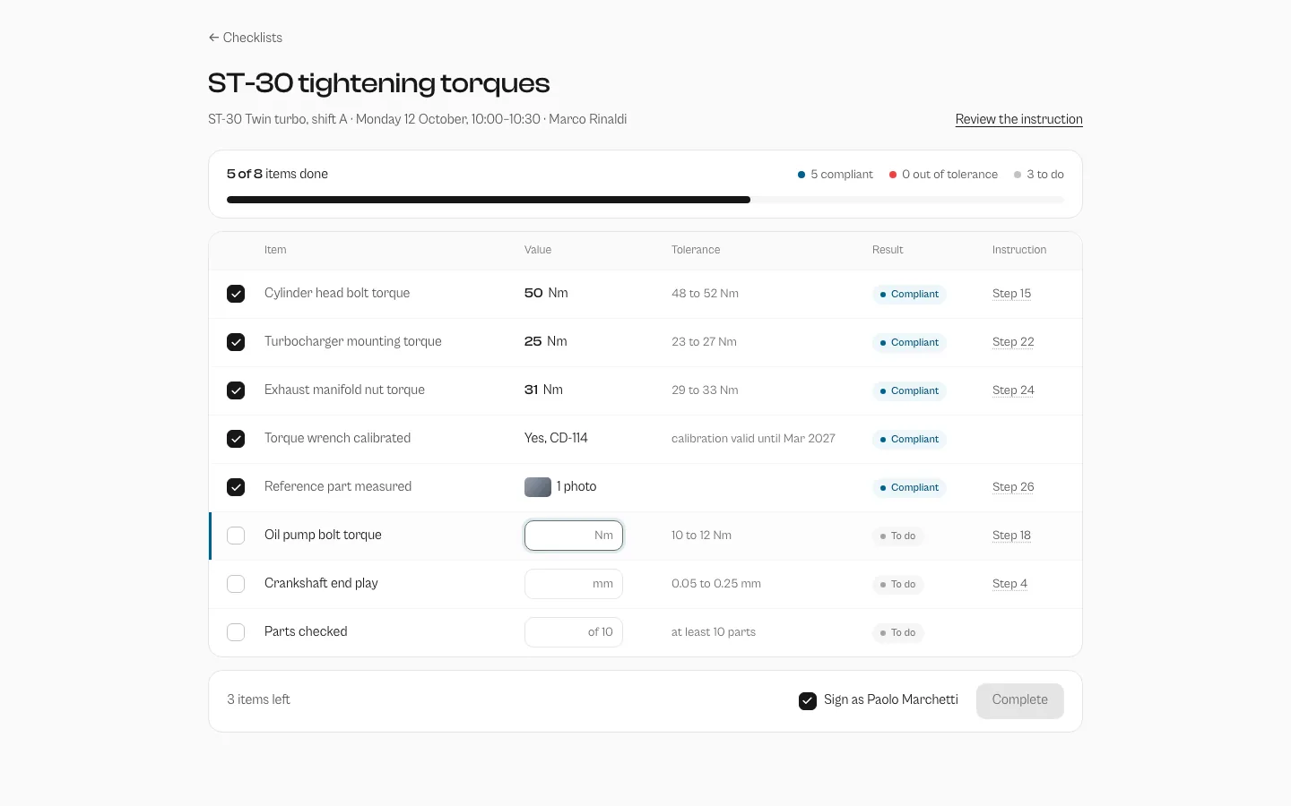
Task: Click the Compliant badge for Torque wrench calibrated
Action: [x=909, y=439]
